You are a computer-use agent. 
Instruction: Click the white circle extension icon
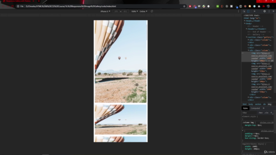(x=208, y=6)
